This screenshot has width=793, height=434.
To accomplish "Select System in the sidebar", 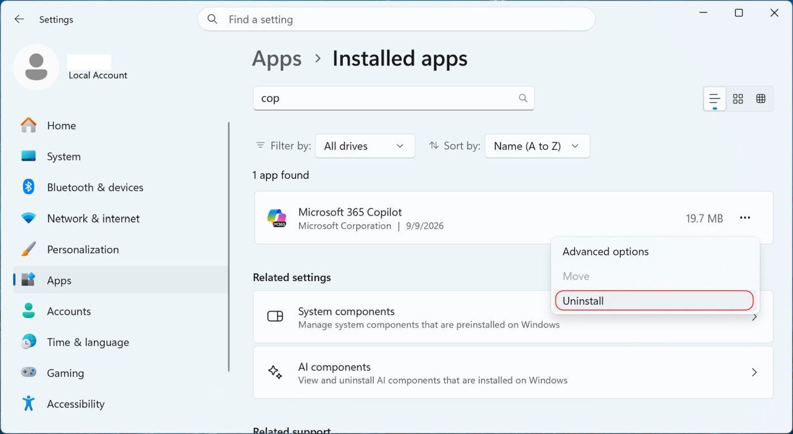I will click(x=120, y=156).
